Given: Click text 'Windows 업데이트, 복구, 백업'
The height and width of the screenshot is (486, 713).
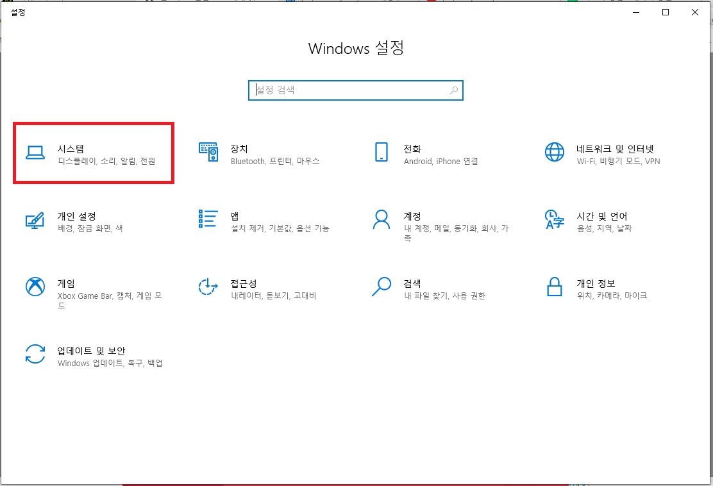Looking at the screenshot, I should tap(110, 363).
